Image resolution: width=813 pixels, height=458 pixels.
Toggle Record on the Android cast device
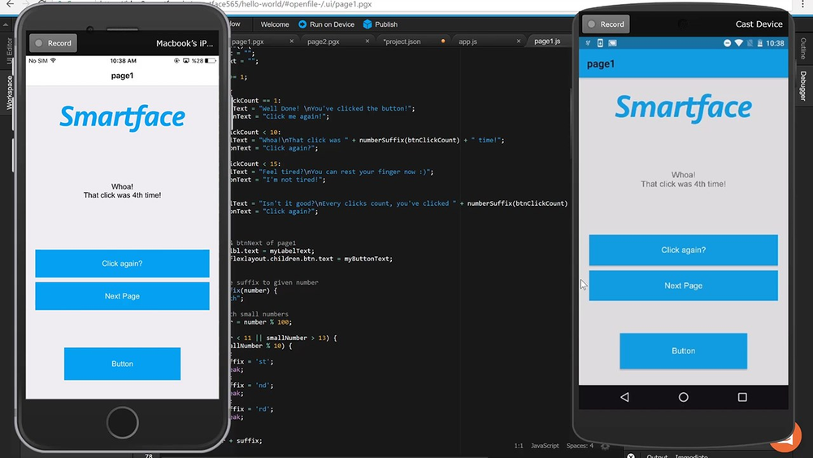606,24
